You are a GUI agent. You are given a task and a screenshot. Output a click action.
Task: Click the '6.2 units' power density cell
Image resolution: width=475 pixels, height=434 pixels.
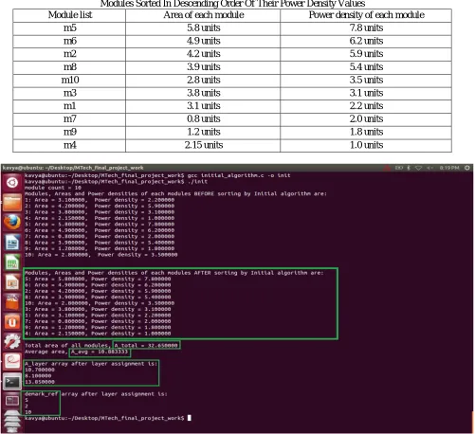coord(366,41)
